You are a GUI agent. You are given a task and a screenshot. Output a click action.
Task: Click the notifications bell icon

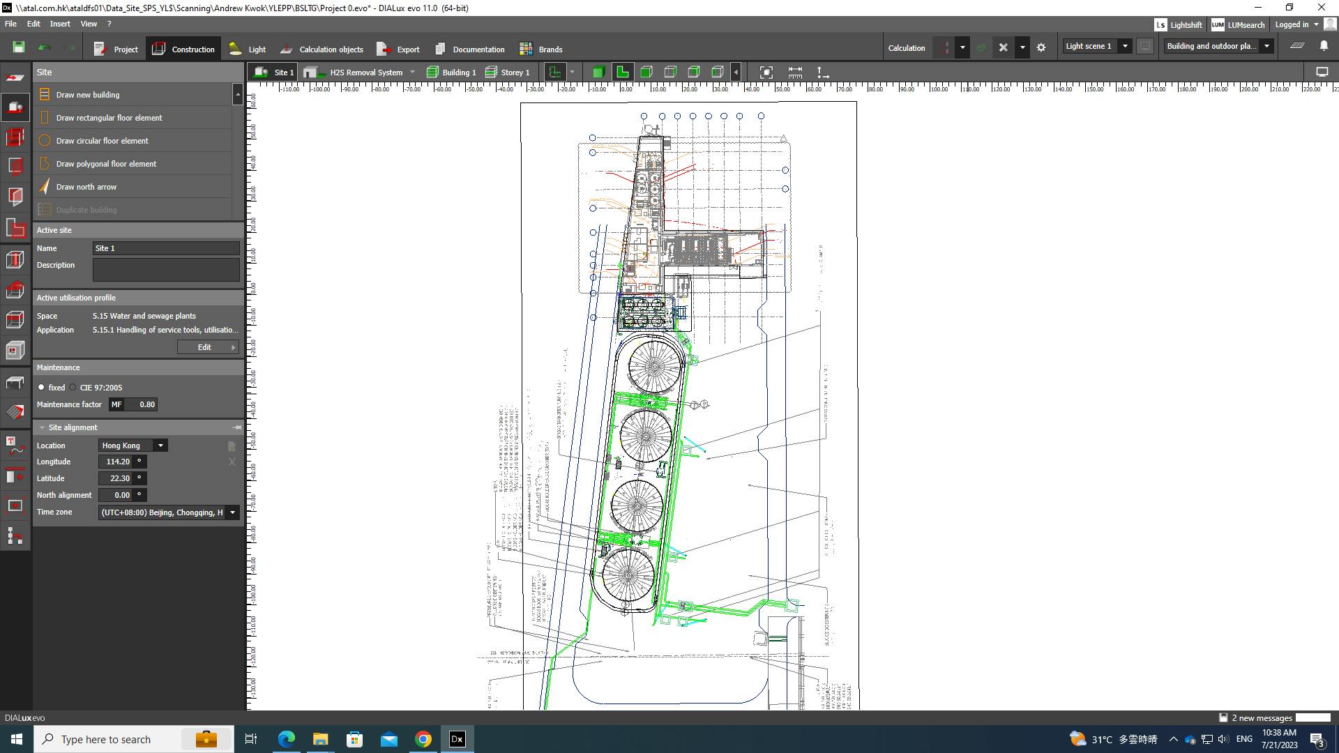pyautogui.click(x=1324, y=46)
